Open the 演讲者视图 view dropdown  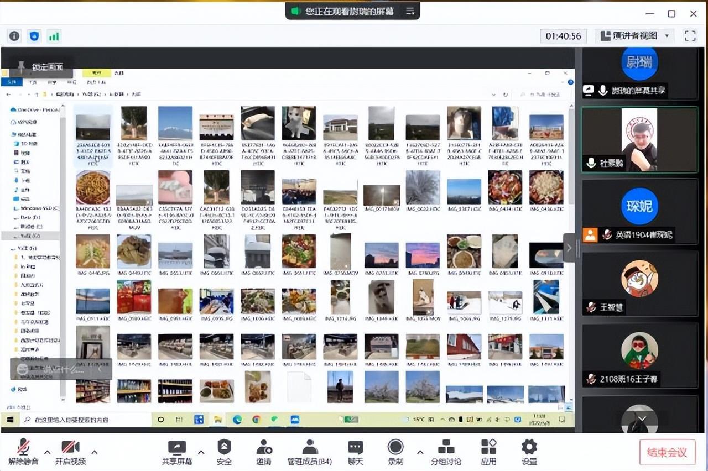[x=636, y=36]
